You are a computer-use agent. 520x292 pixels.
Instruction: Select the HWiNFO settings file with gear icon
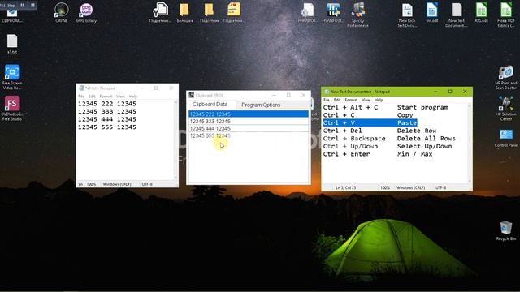tap(308, 13)
